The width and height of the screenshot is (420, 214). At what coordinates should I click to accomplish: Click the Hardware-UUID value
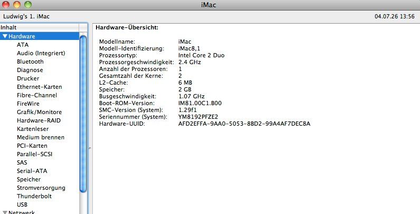click(x=244, y=124)
